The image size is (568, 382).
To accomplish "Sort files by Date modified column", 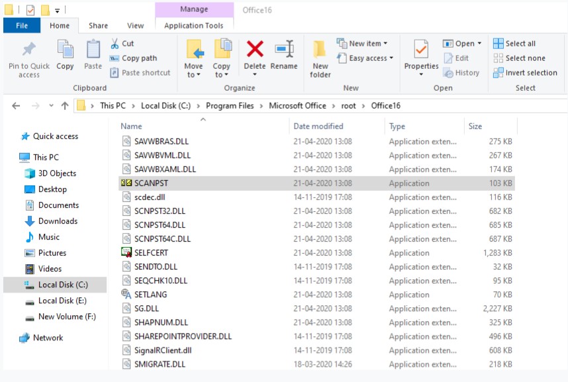I will coord(318,126).
